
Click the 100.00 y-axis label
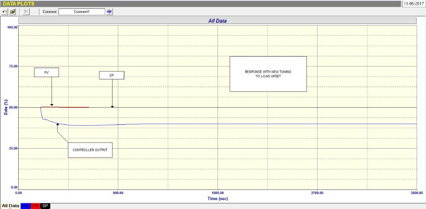[13, 27]
